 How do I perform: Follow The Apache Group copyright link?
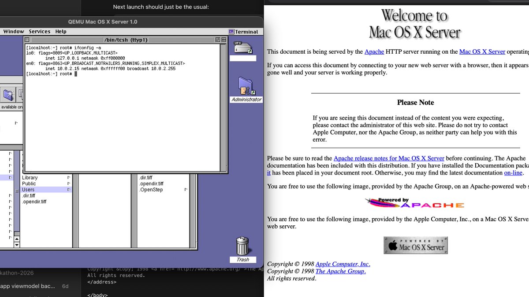click(x=340, y=271)
